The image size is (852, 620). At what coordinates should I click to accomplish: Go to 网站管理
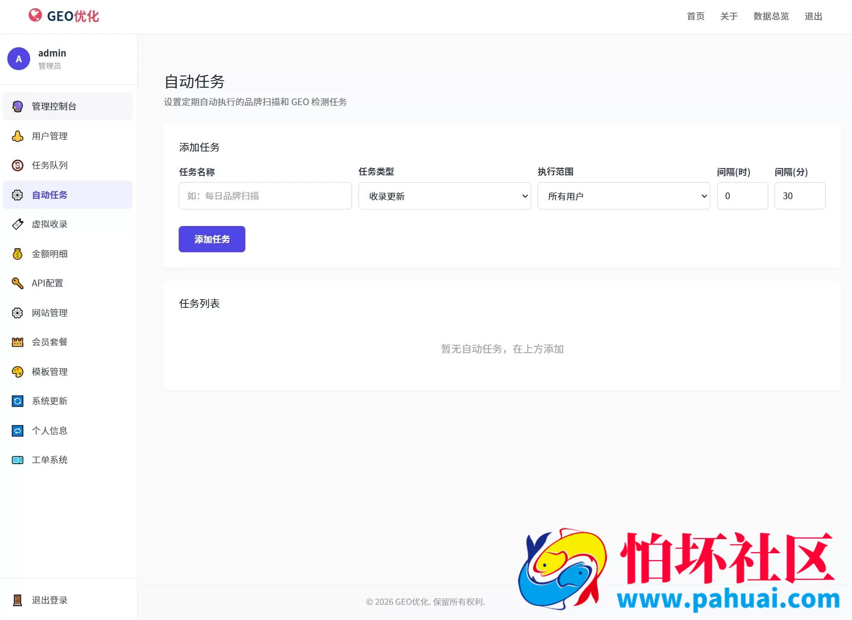68,313
